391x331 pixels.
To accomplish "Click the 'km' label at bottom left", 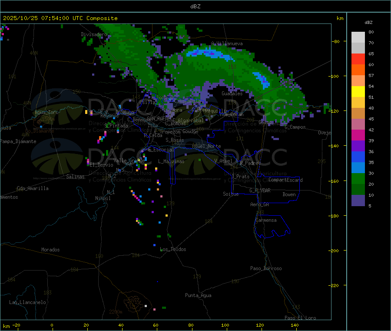I will pos(7,326).
